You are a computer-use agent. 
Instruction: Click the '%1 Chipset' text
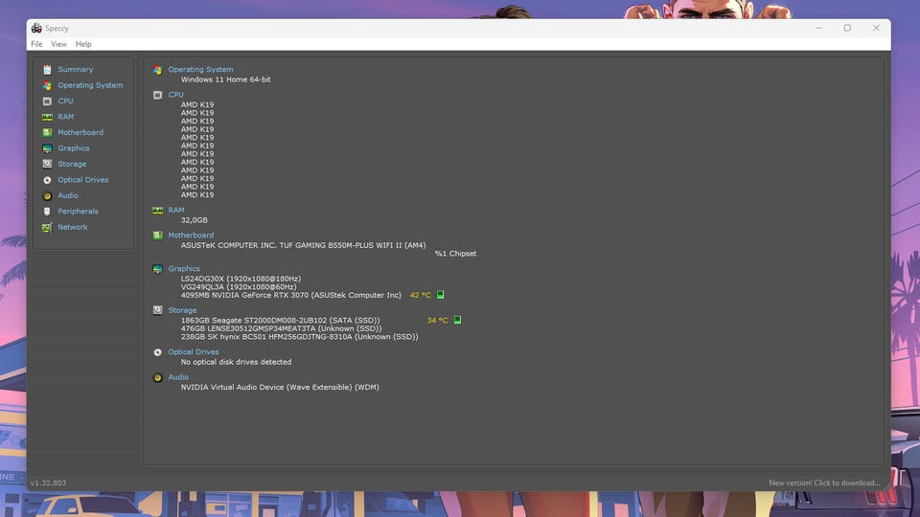click(455, 253)
